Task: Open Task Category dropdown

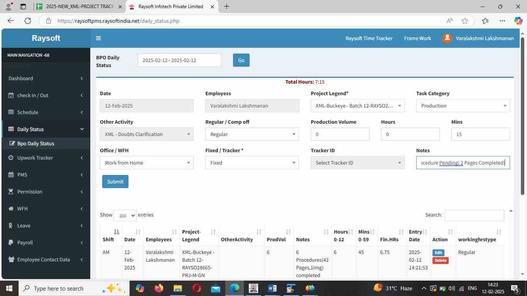Action: [463, 106]
